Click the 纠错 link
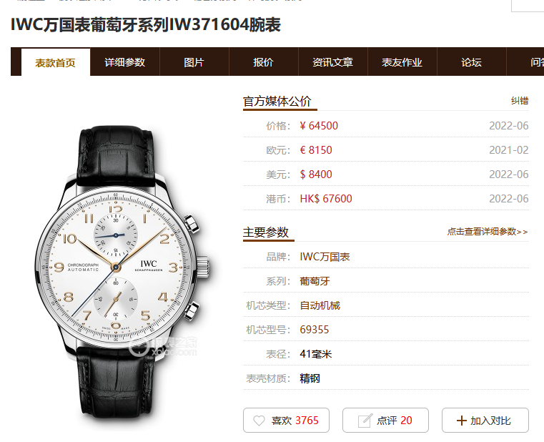544x442 pixels. (x=520, y=101)
